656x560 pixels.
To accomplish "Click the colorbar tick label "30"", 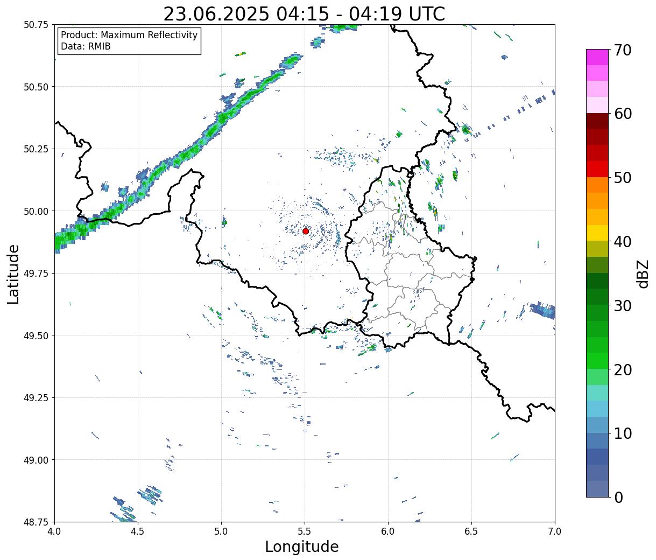I will [x=623, y=305].
